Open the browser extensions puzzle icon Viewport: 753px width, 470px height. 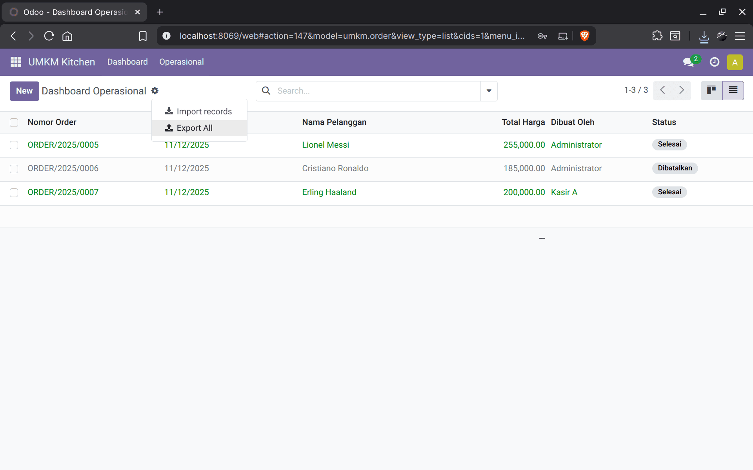657,36
